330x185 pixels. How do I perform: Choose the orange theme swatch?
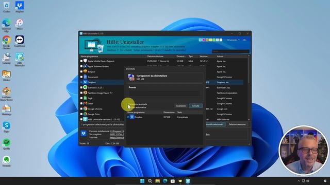tap(207, 40)
